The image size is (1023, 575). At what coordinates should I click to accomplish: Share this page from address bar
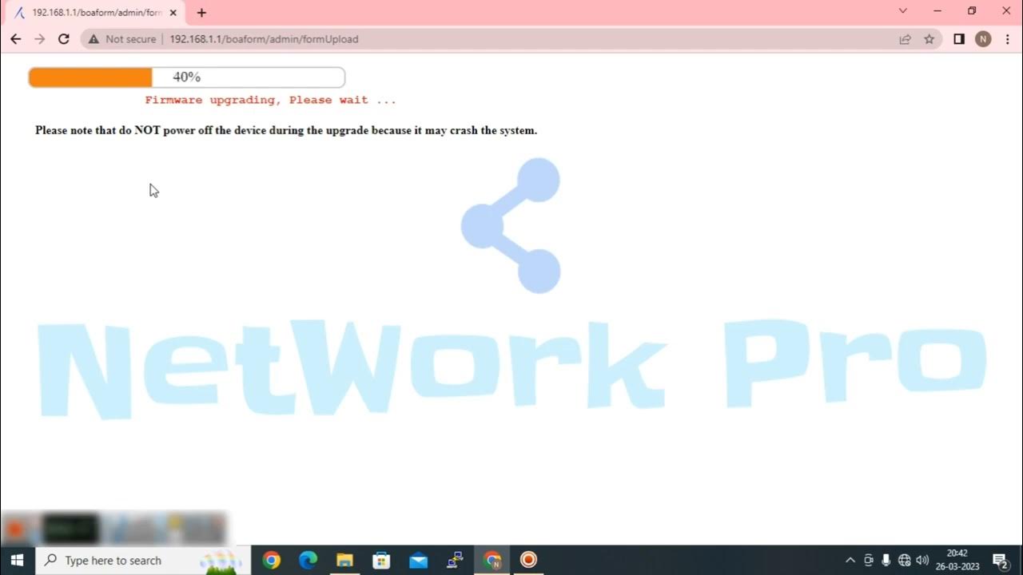tap(905, 39)
